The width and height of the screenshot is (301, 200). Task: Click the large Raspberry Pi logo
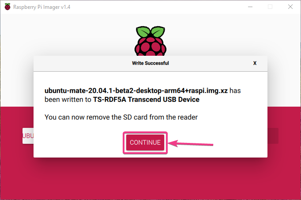click(150, 41)
